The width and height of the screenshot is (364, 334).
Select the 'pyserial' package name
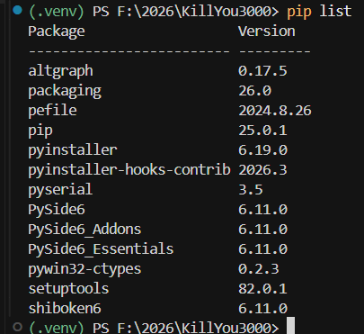click(x=60, y=190)
